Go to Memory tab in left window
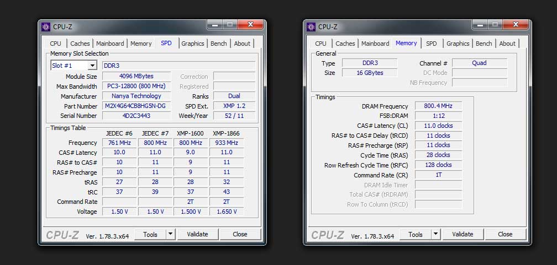Image resolution: width=557 pixels, height=265 pixels. tap(141, 44)
